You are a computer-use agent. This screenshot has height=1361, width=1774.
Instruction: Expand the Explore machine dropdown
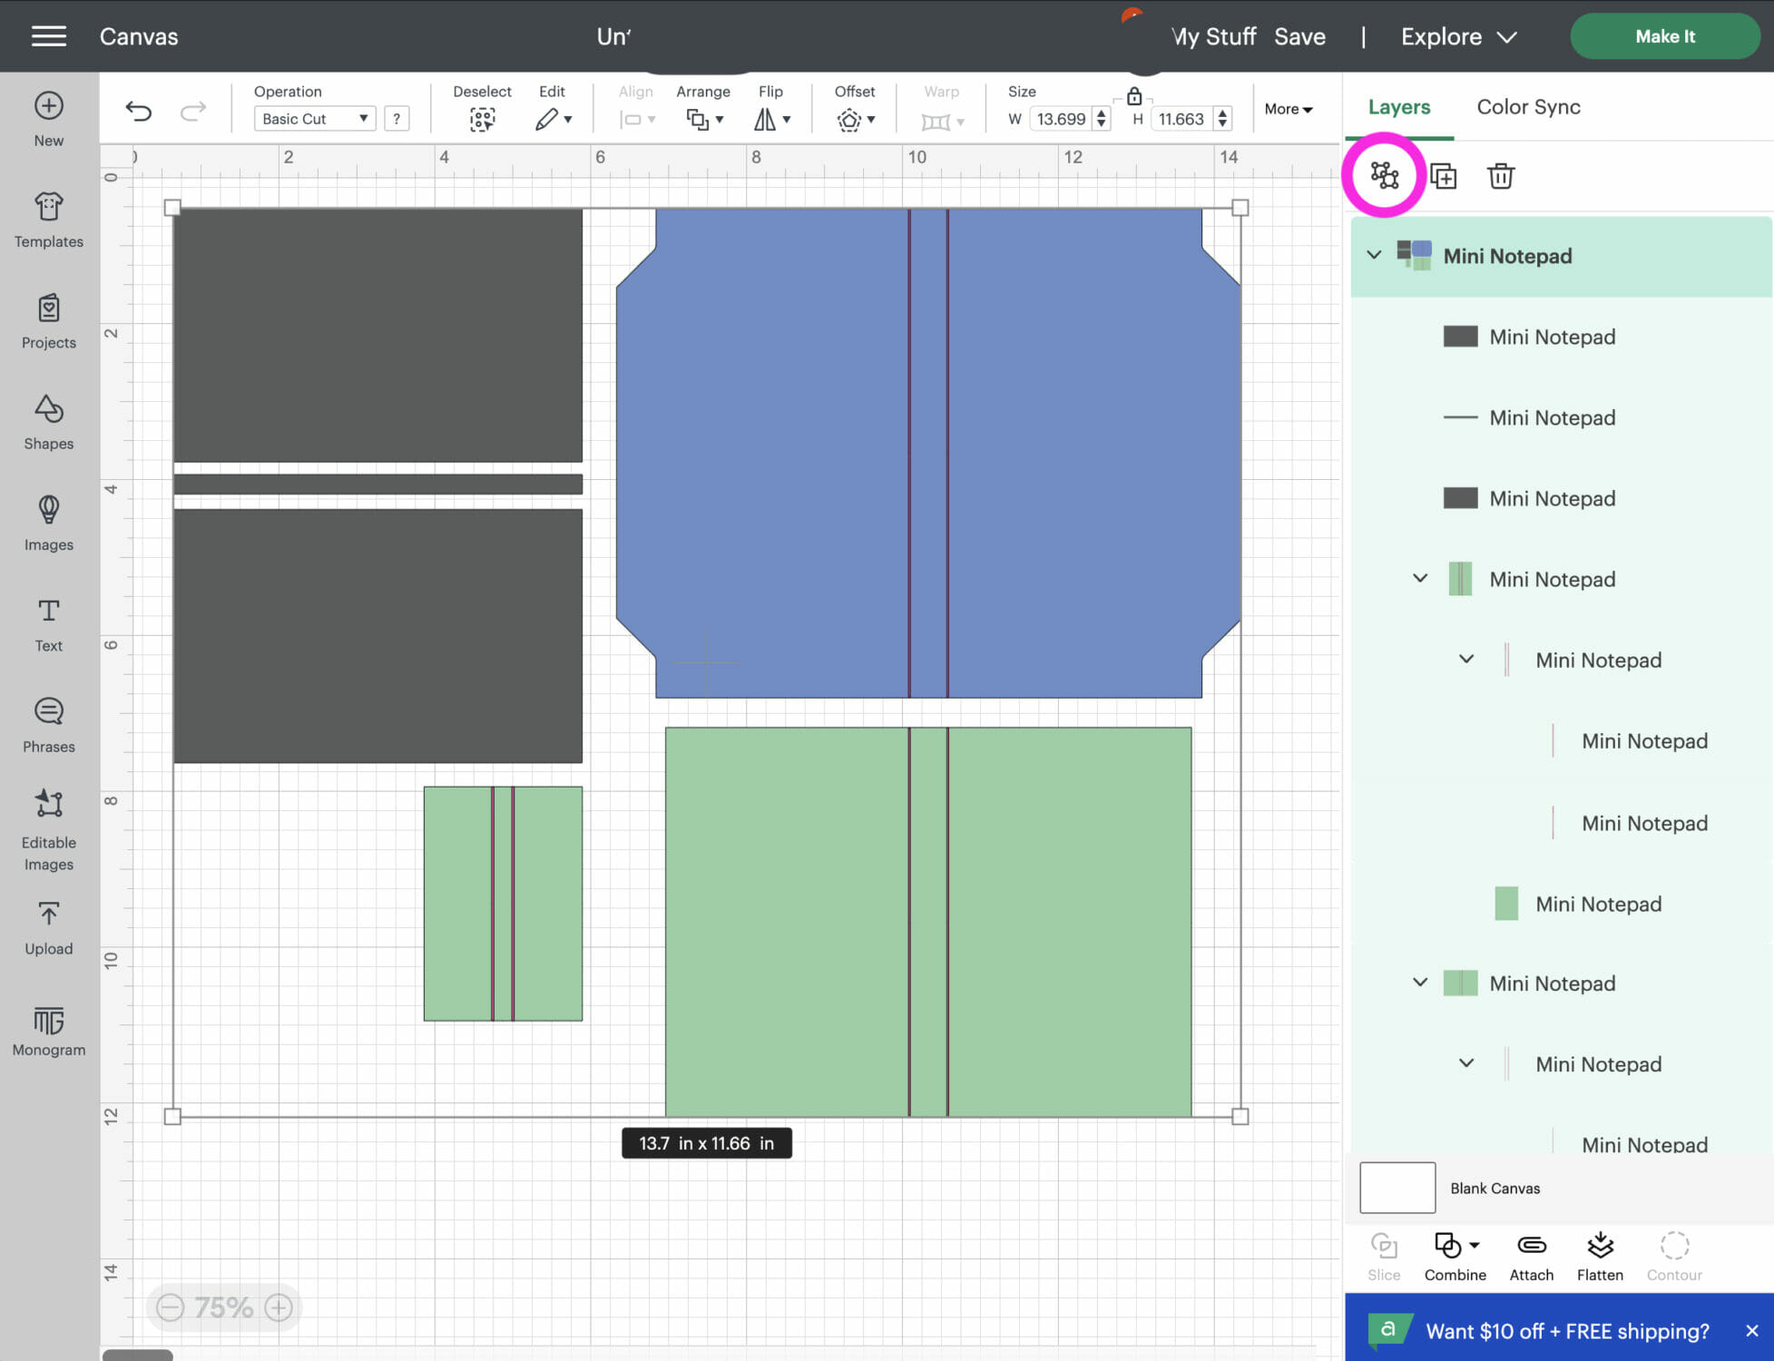tap(1457, 36)
